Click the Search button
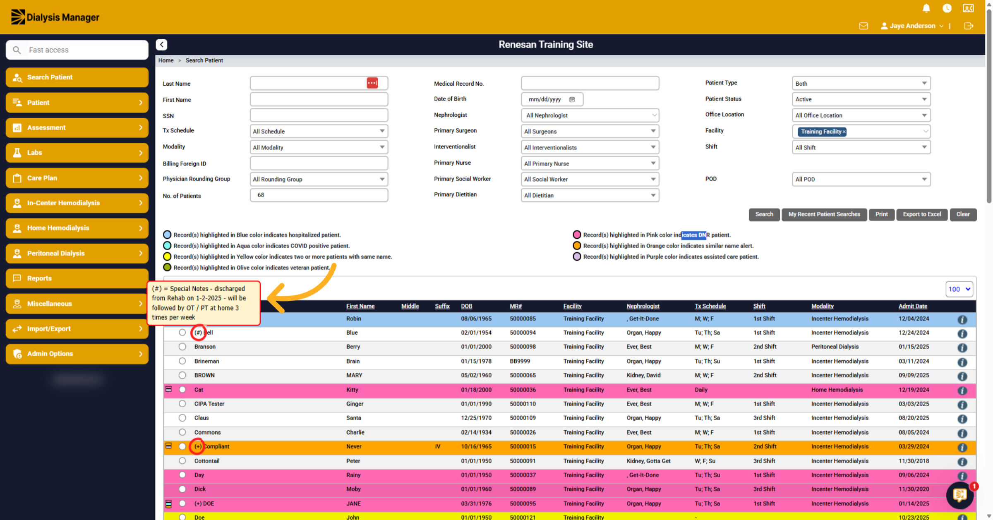Screen dimensions: 993x520 (764, 214)
